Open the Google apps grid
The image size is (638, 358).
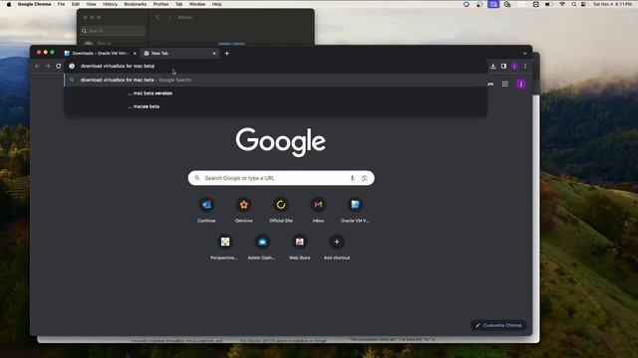click(x=505, y=84)
